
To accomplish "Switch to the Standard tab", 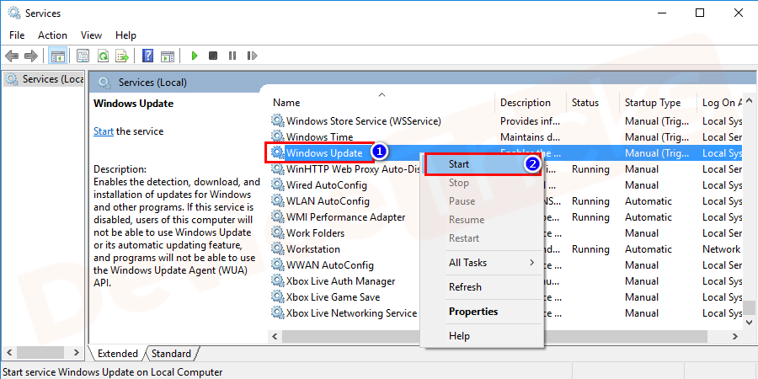I will [x=171, y=354].
